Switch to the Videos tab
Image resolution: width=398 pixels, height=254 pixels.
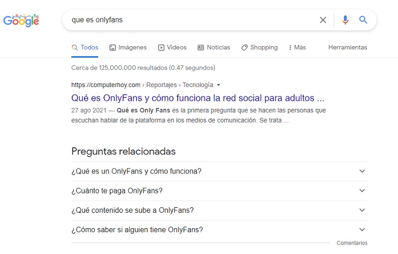(172, 48)
